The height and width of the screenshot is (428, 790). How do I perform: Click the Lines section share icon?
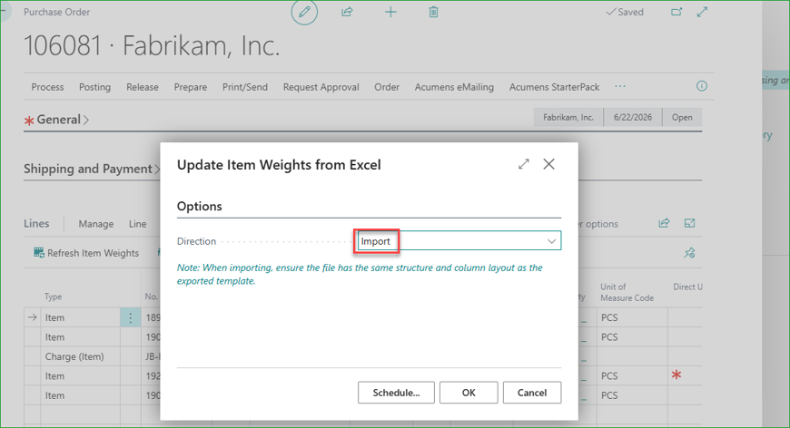point(664,223)
